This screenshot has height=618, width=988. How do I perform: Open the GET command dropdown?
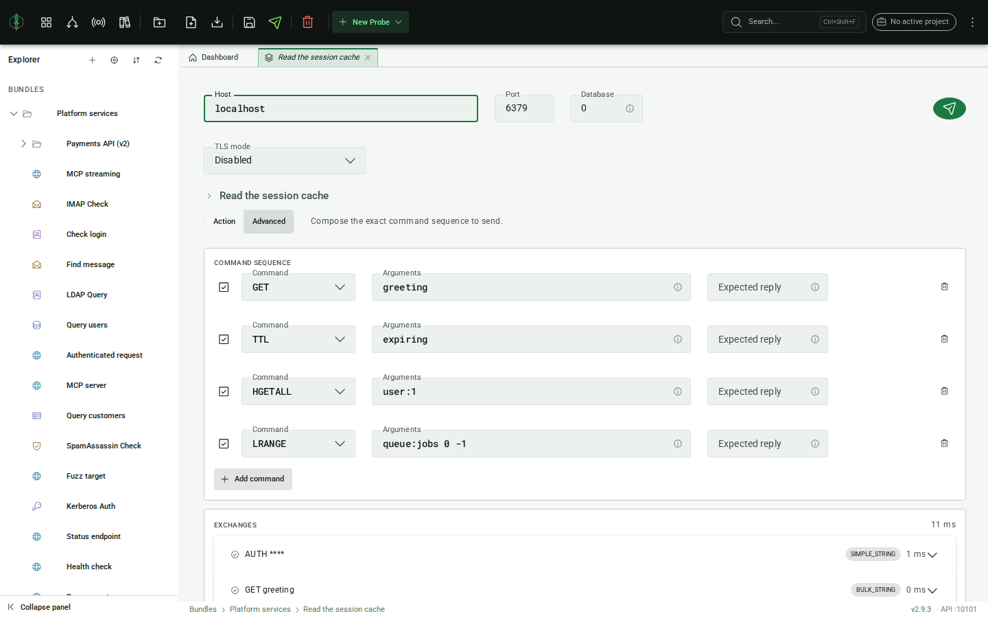tap(298, 287)
